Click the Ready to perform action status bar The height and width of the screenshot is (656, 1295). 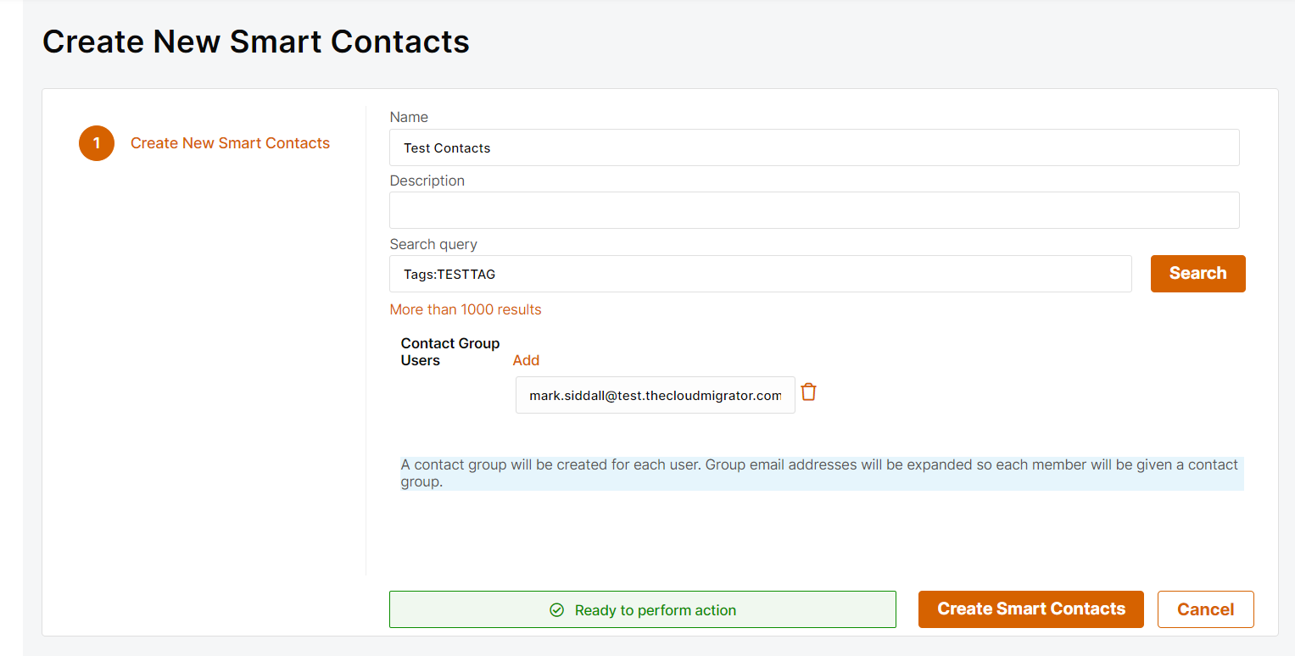coord(642,609)
